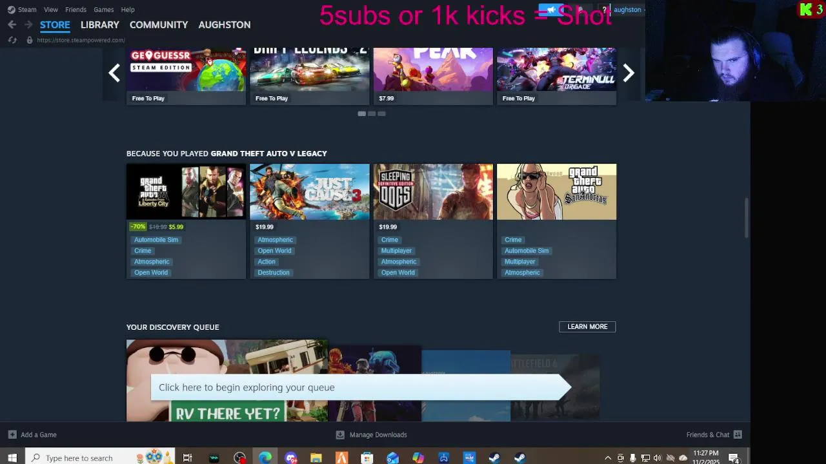Switch to the COMMUNITY tab
The height and width of the screenshot is (464, 826).
[x=159, y=24]
